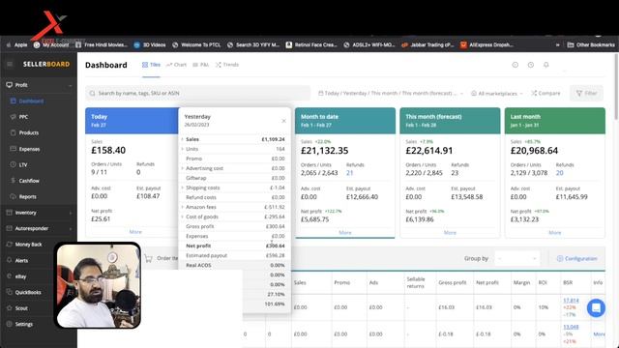Viewport: 619px width, 348px height.
Task: Click refunds value 21 in Month to date
Action: pos(350,173)
